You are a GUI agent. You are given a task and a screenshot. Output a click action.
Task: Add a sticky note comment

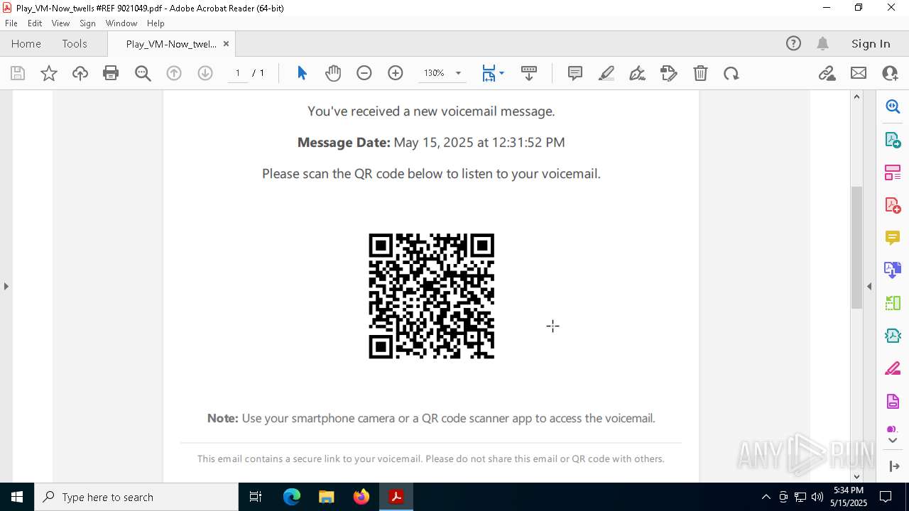[x=575, y=73]
